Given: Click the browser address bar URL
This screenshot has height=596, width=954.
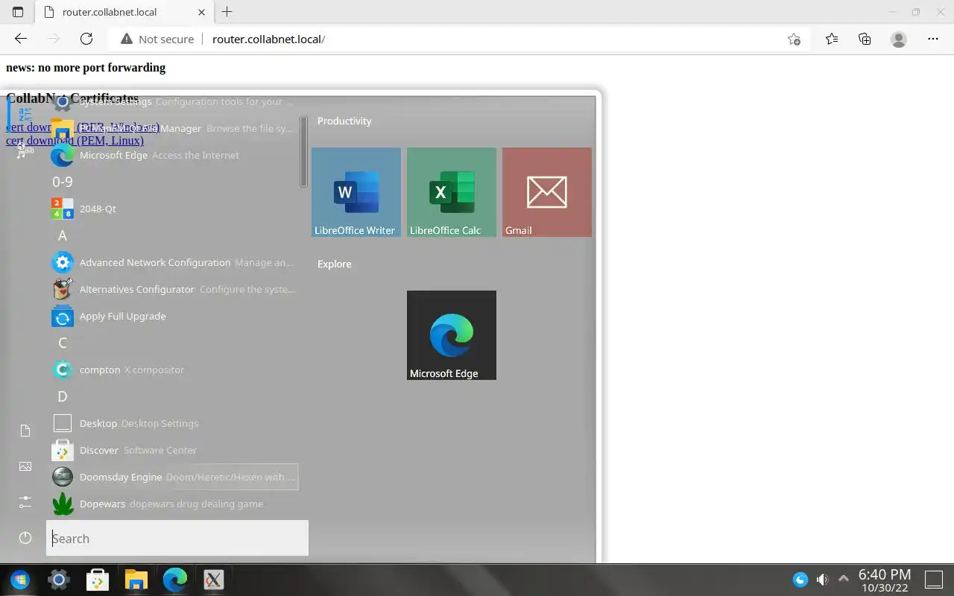Looking at the screenshot, I should (x=268, y=39).
